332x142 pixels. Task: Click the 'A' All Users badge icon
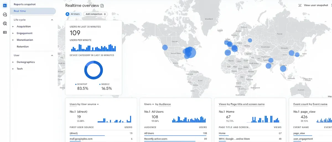tap(68, 14)
